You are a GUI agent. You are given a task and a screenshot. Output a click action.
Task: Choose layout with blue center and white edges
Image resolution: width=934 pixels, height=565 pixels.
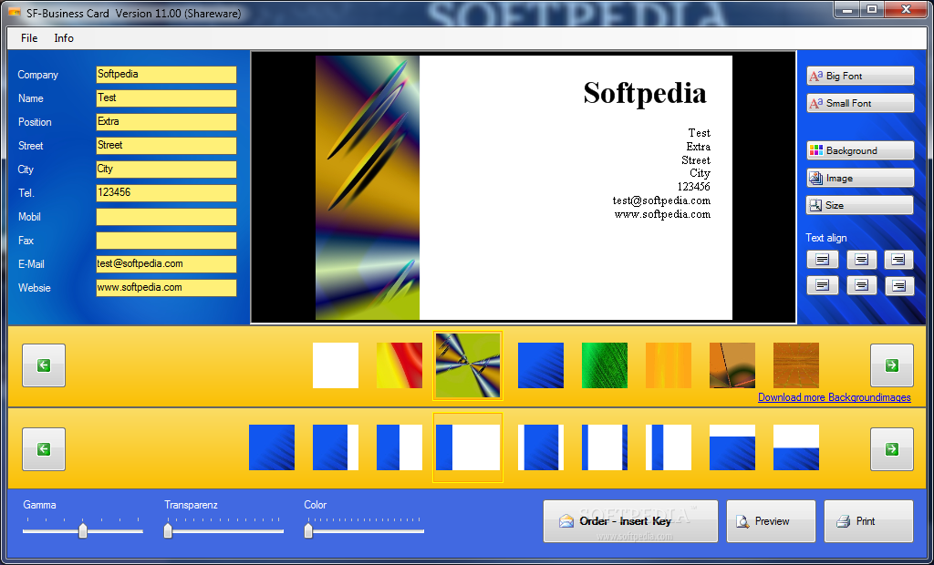coord(541,447)
